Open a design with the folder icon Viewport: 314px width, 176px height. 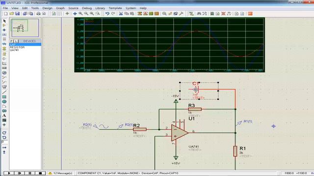(12, 14)
